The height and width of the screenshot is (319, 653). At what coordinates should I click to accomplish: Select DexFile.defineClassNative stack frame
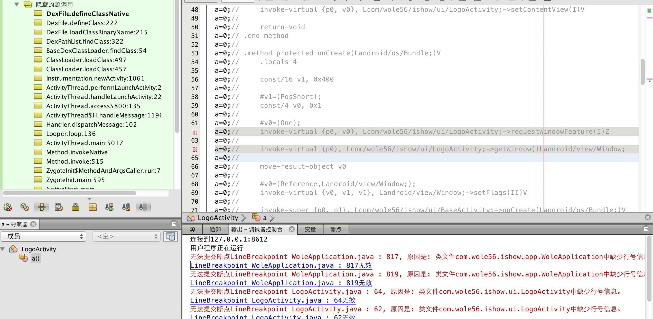(x=87, y=14)
